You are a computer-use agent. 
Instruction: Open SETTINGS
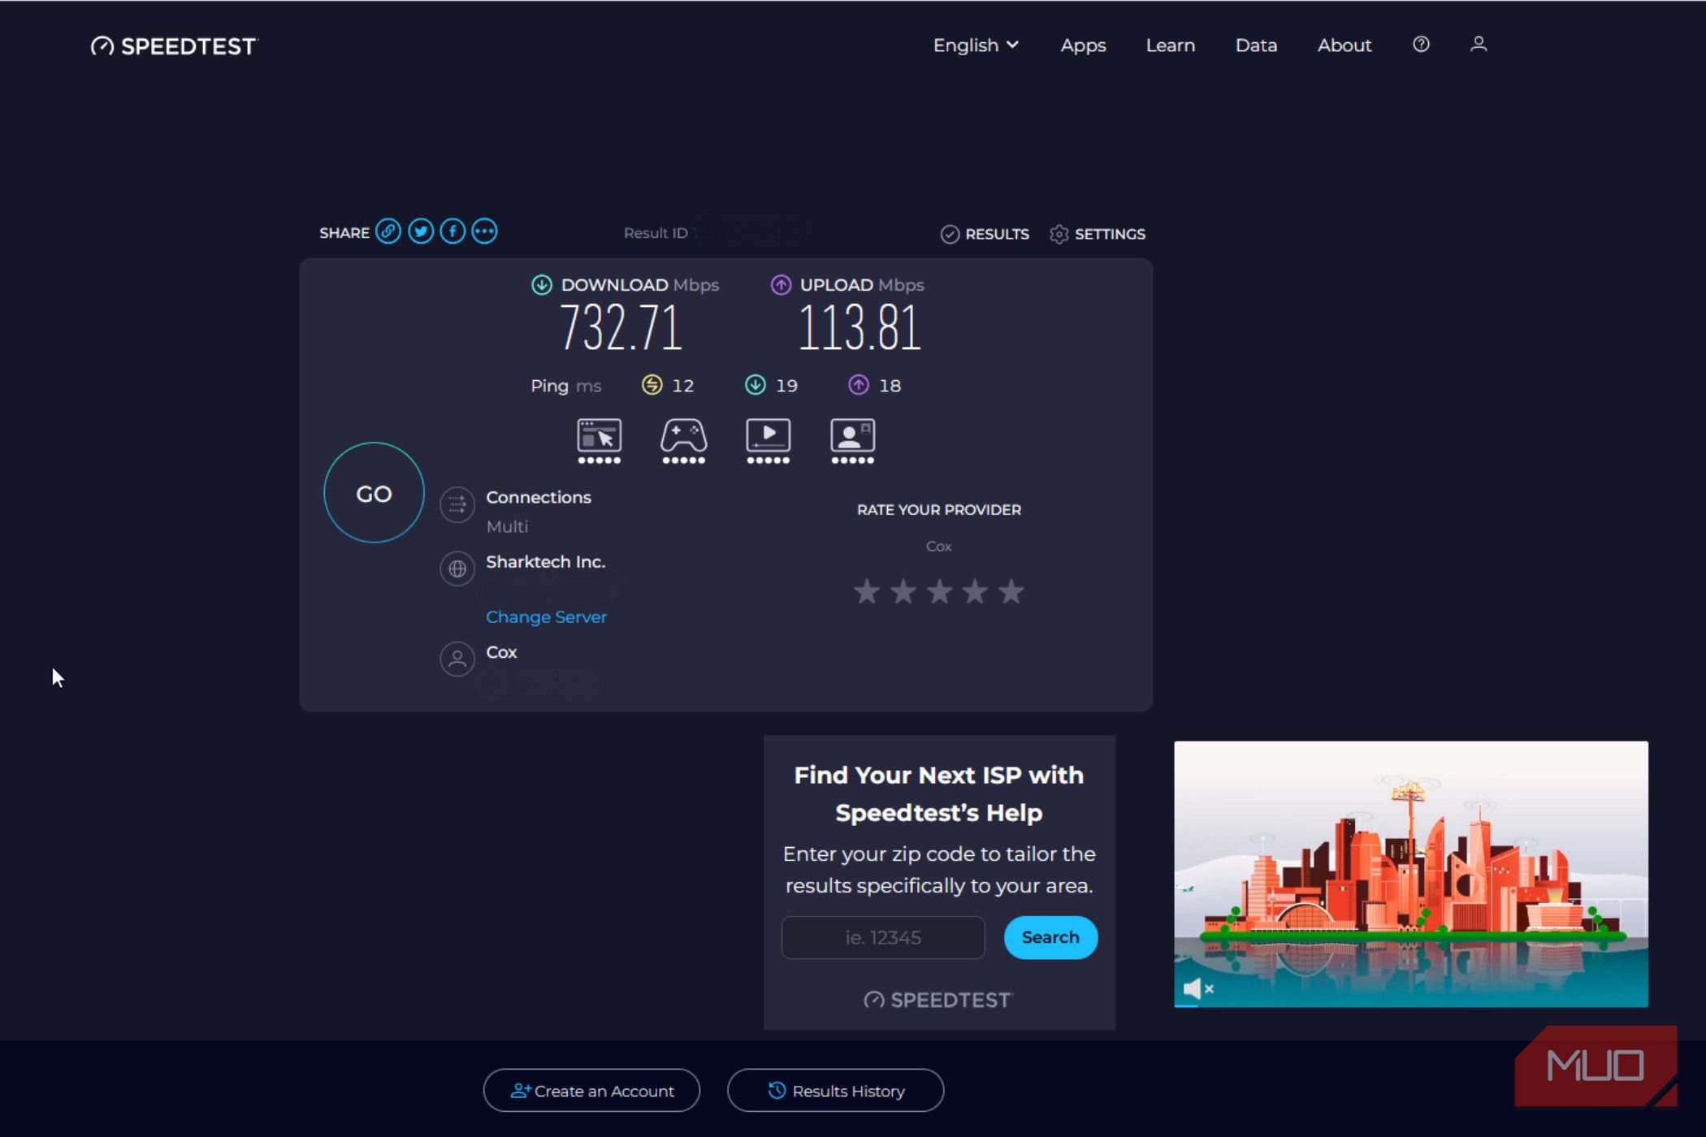(1098, 234)
